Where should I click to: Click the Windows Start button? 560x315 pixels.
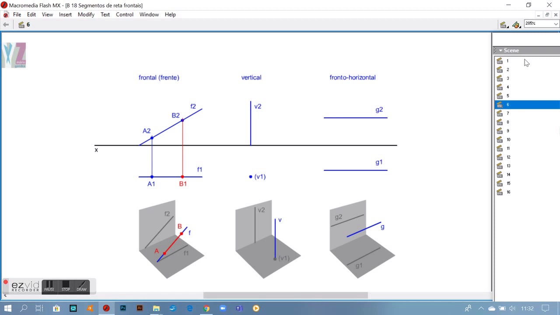tap(8, 308)
